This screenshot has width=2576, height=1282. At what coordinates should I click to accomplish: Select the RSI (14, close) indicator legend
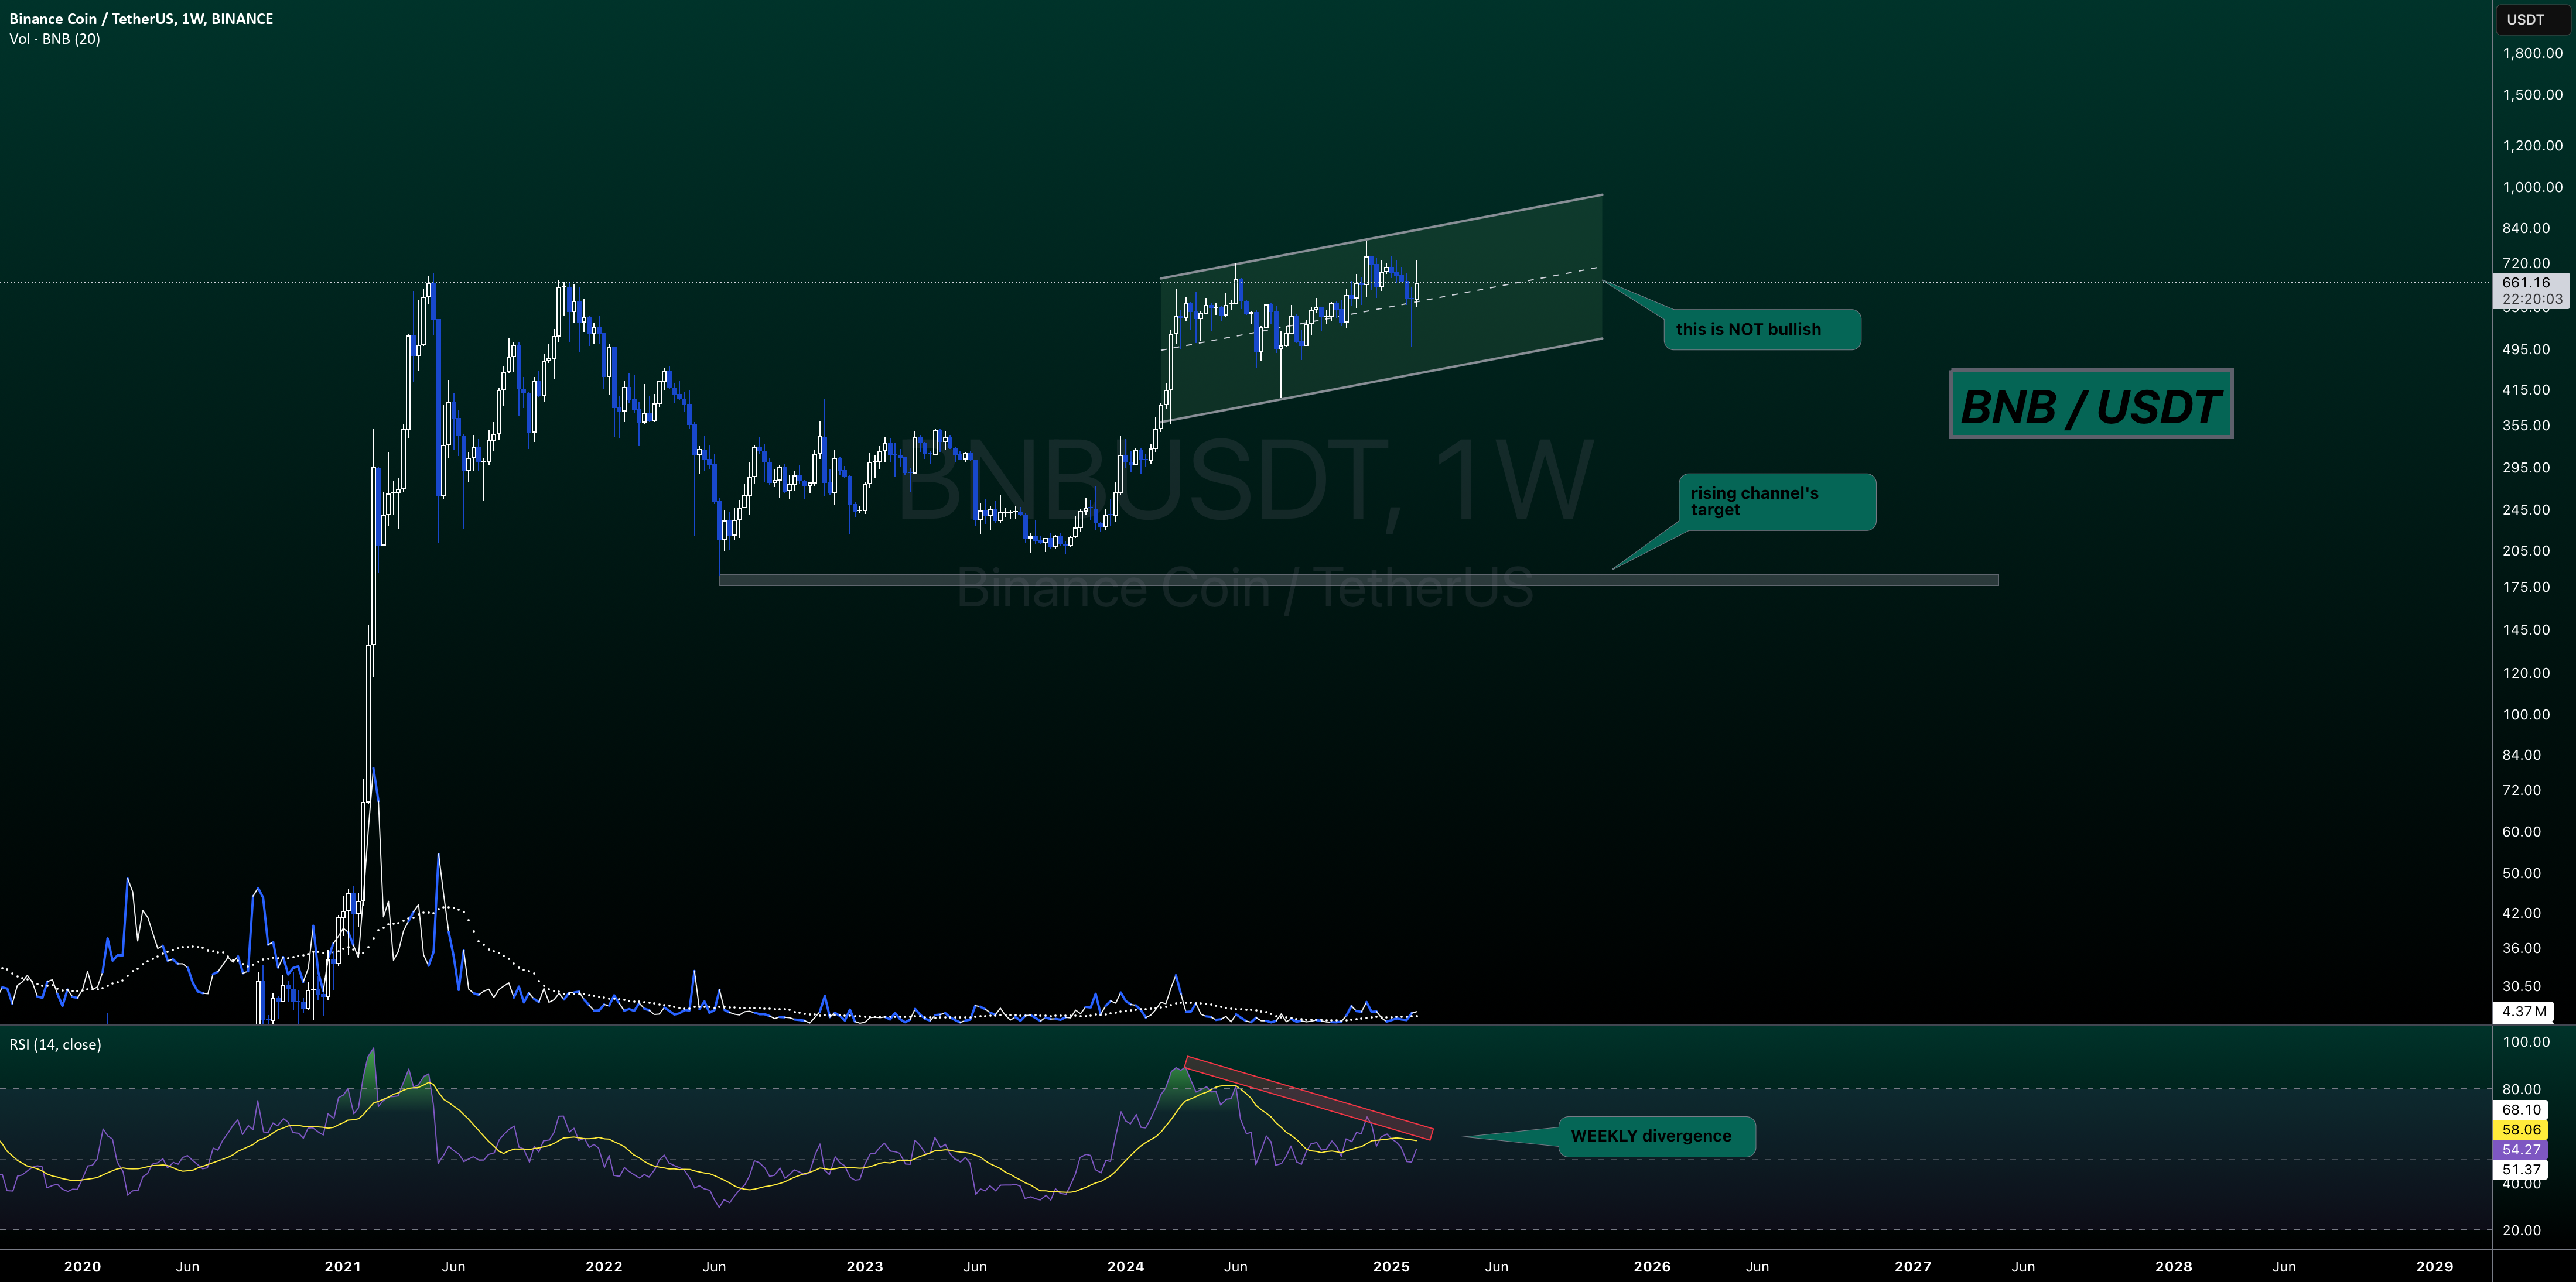55,1044
